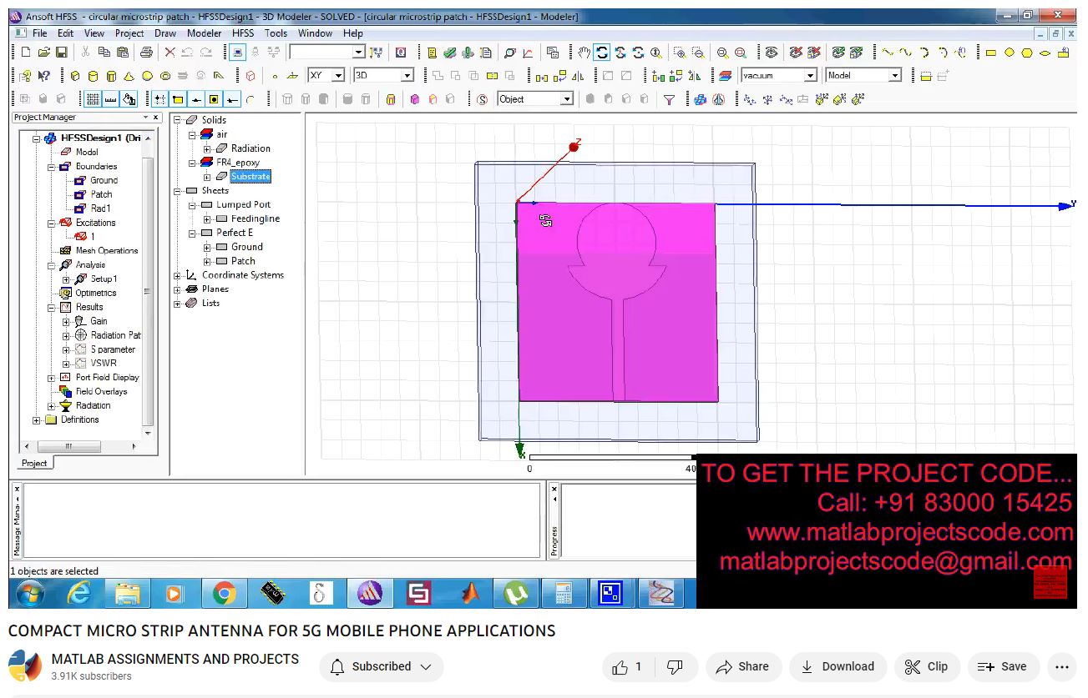Open the HFSS menu
This screenshot has width=1088, height=698.
[243, 33]
